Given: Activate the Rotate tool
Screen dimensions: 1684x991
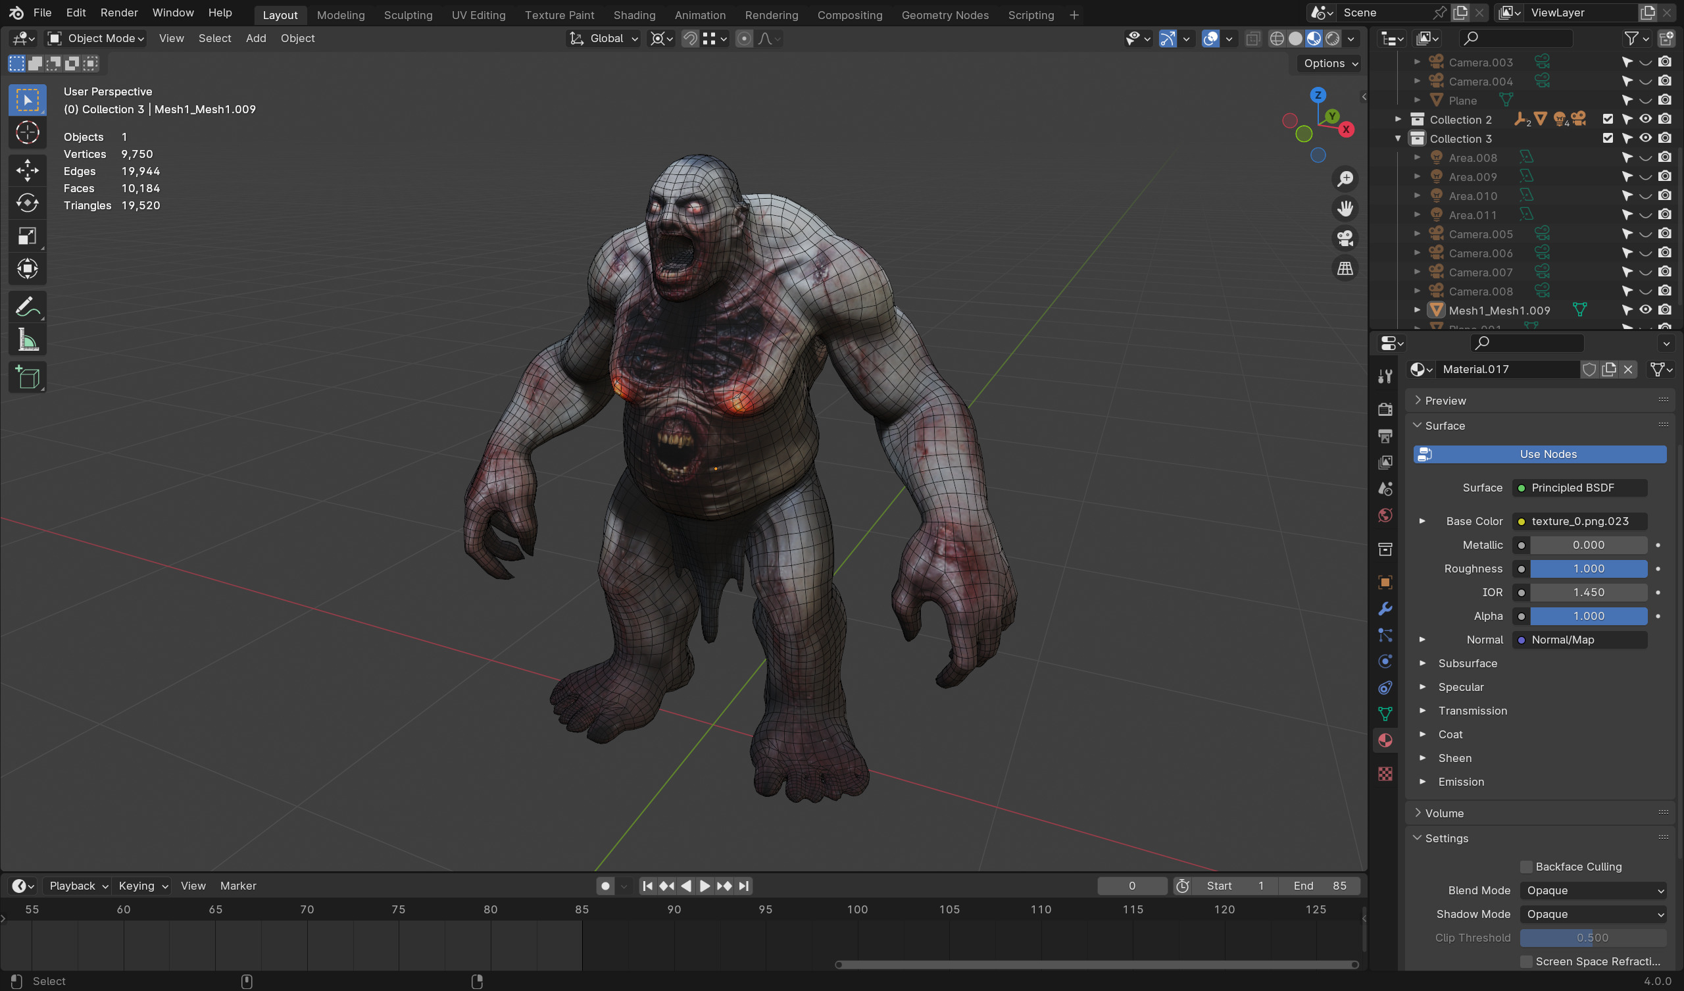Looking at the screenshot, I should tap(28, 203).
